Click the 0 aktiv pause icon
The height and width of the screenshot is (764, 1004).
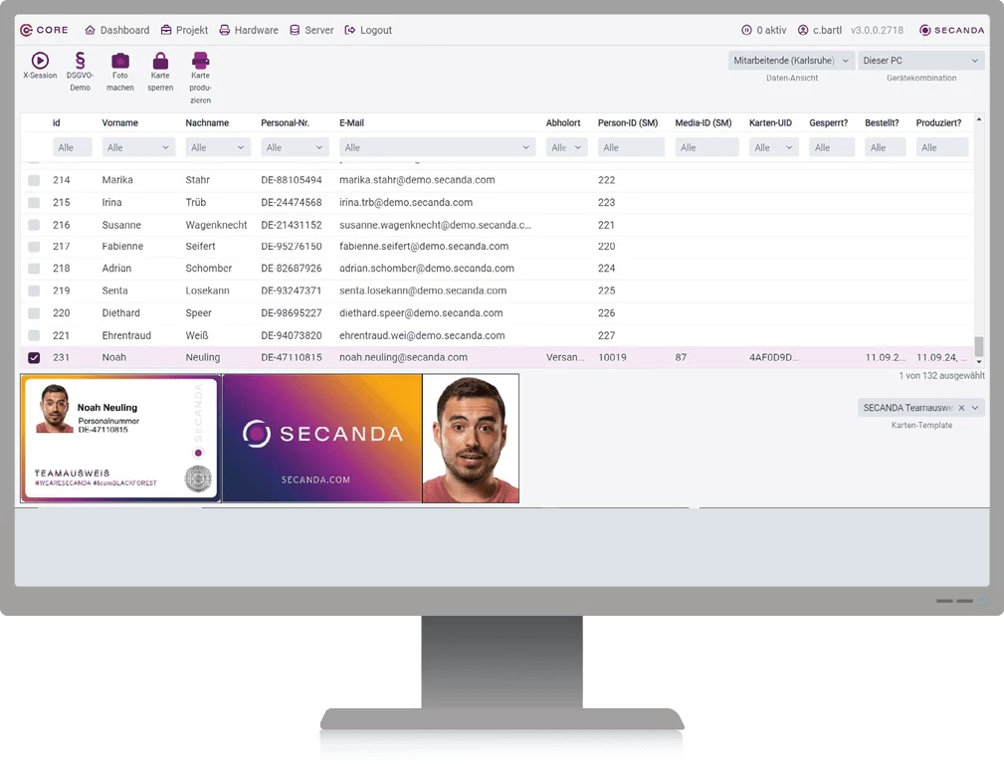746,30
